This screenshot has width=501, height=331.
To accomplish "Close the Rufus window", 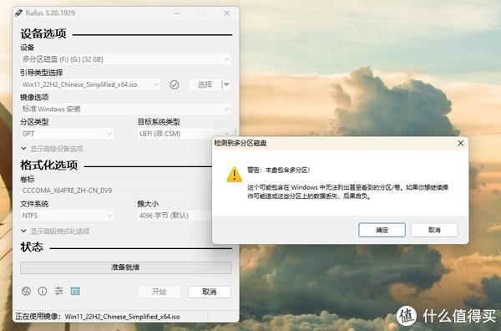I will coord(226,13).
